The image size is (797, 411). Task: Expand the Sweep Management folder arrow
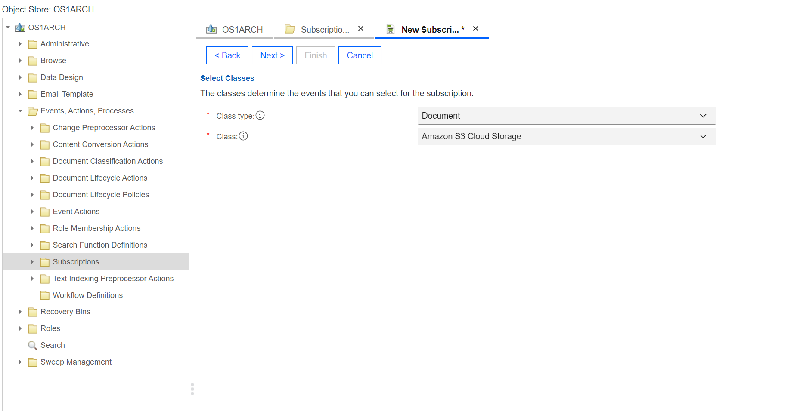(x=20, y=362)
